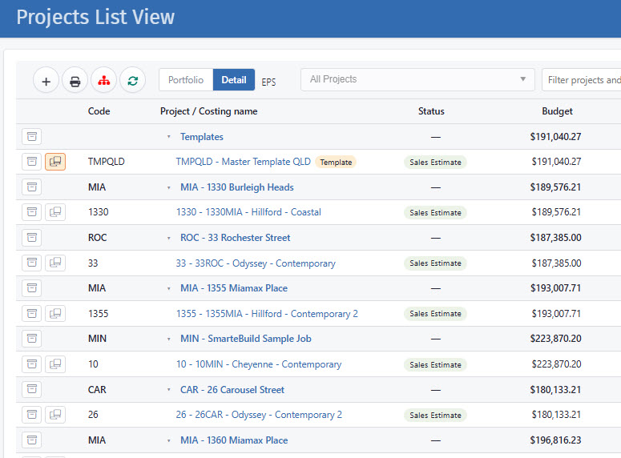Archive the MIA 1355 Miamax Place row

tap(32, 287)
